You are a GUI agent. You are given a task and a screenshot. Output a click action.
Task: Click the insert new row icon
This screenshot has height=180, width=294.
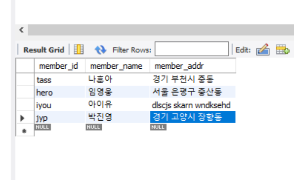point(283,49)
